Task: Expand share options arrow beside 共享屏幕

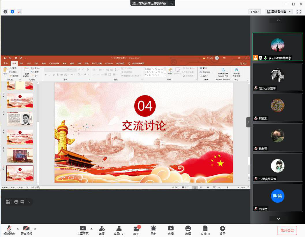Action: click(x=91, y=229)
